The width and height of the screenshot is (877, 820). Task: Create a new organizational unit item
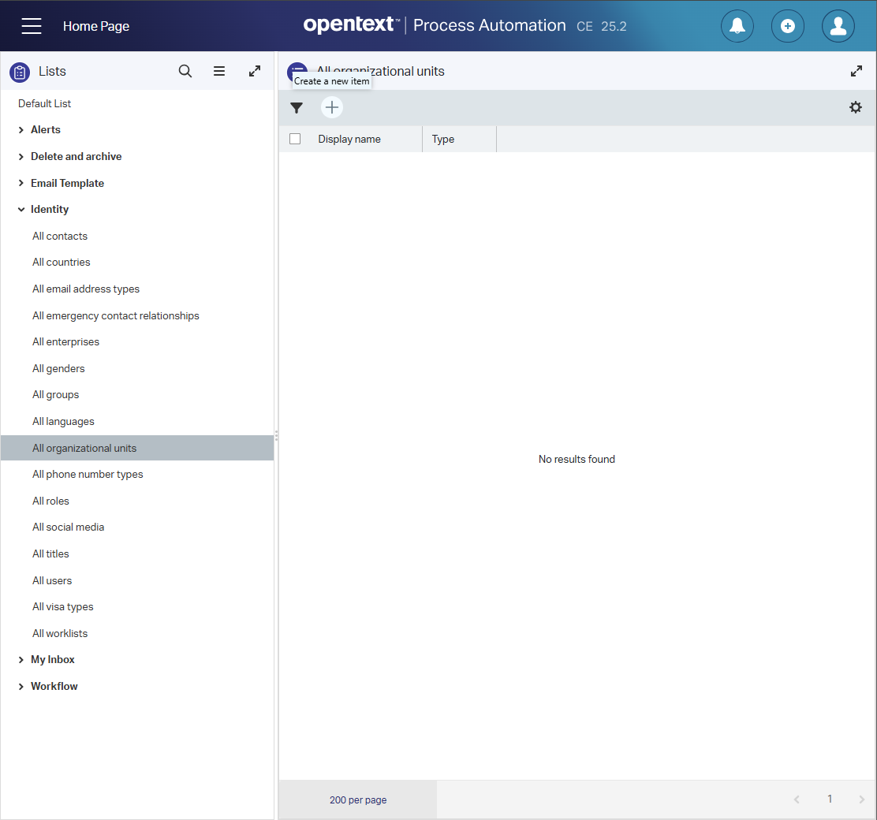click(332, 108)
